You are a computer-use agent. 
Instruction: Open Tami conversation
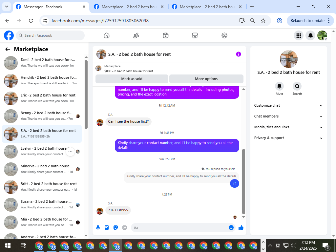click(42, 63)
